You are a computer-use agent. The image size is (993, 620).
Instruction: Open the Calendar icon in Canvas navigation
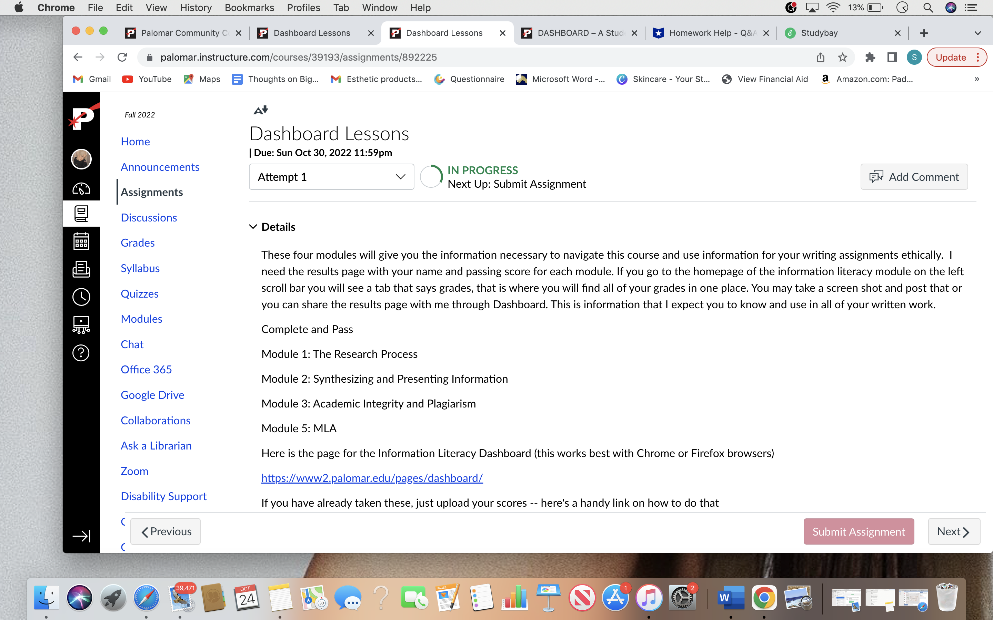pyautogui.click(x=81, y=241)
